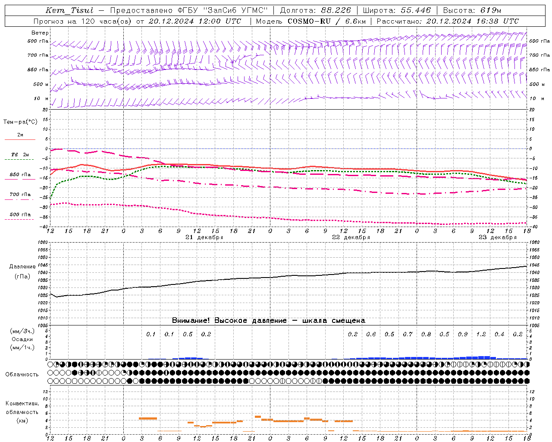Click the (мм/3ч.) precipitation unit label
This screenshot has height=442, width=552.
[22, 331]
